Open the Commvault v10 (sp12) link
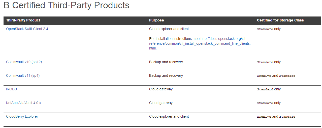Viewport: 322px width, 128px height. pos(24,62)
